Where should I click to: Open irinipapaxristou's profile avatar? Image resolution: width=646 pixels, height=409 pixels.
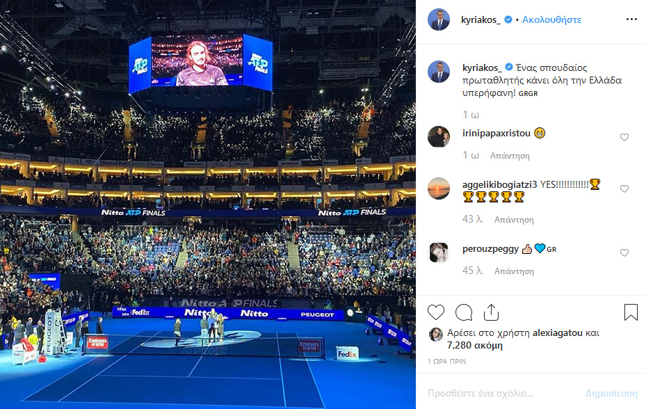(439, 136)
